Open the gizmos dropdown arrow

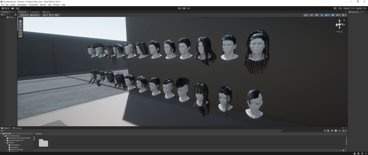pyautogui.click(x=346, y=15)
